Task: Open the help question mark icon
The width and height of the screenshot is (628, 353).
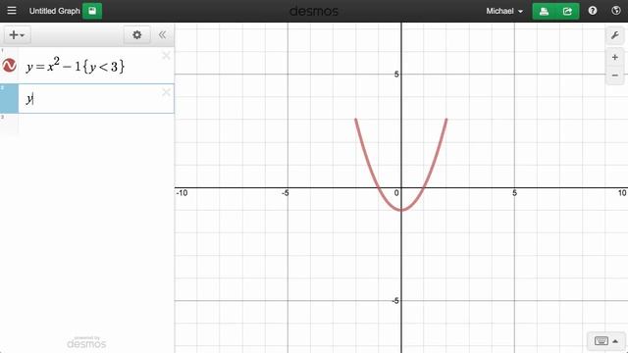Action: click(x=593, y=11)
